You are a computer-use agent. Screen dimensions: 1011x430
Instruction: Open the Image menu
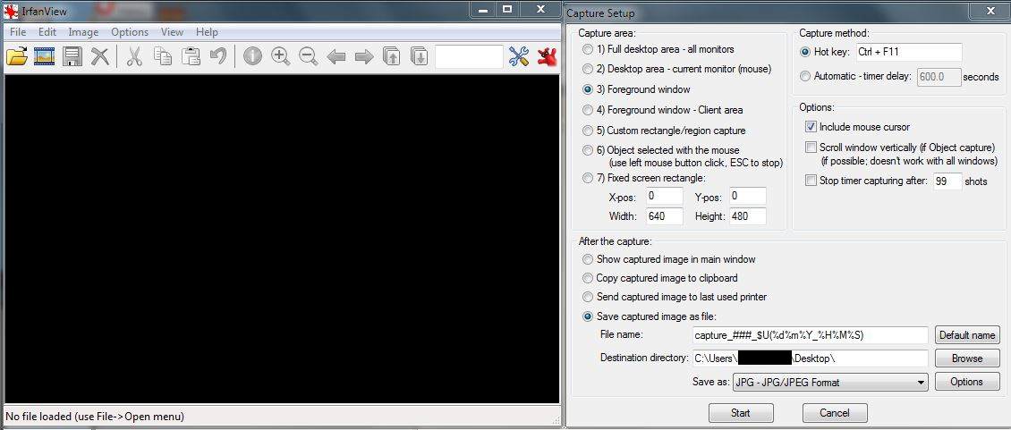coord(83,31)
